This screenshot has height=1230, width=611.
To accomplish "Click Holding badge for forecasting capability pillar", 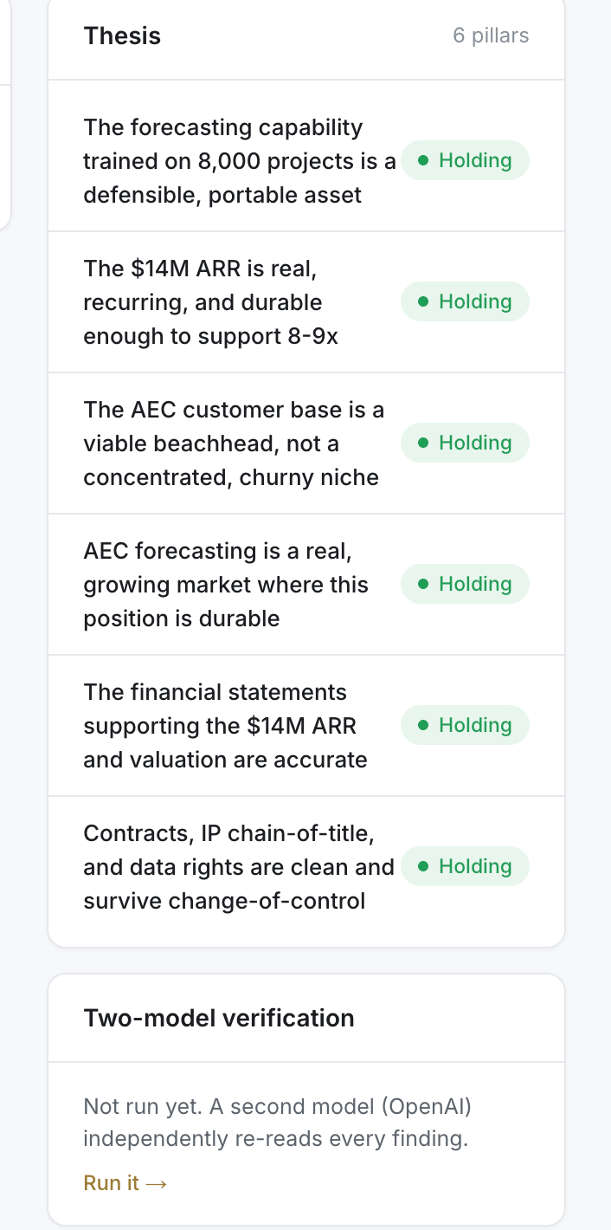I will click(465, 160).
